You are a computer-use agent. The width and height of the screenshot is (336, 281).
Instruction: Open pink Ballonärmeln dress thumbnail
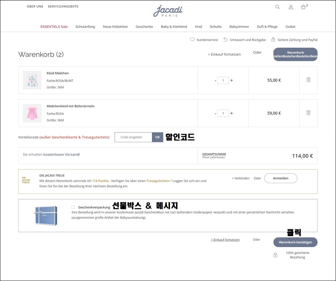[32, 113]
